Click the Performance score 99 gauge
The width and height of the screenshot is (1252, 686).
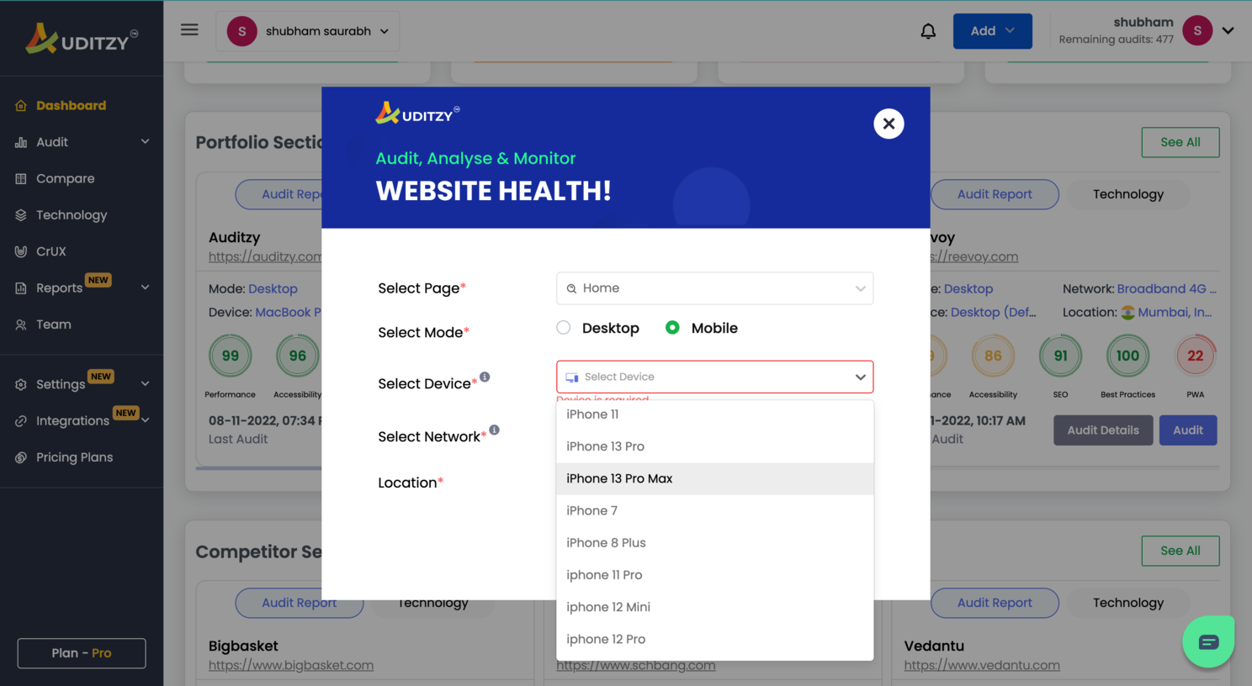pos(231,356)
